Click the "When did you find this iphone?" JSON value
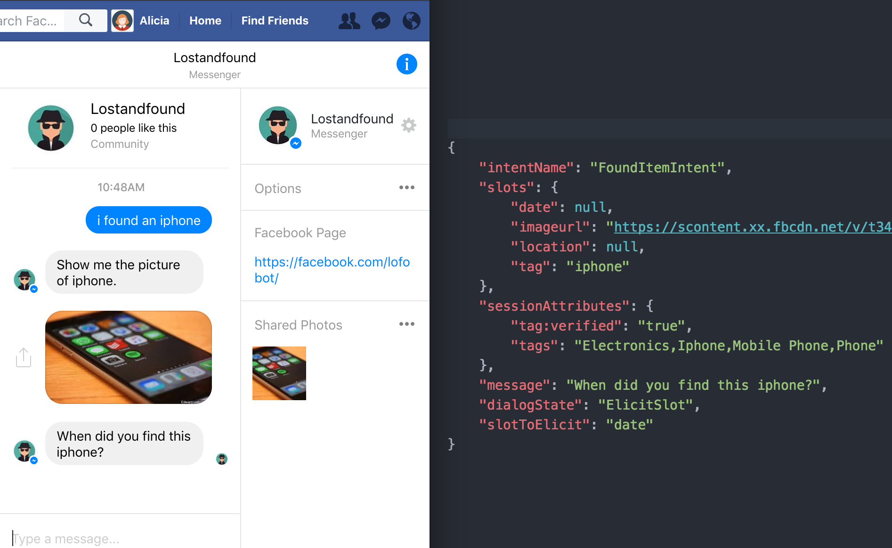The width and height of the screenshot is (892, 548). tap(693, 385)
